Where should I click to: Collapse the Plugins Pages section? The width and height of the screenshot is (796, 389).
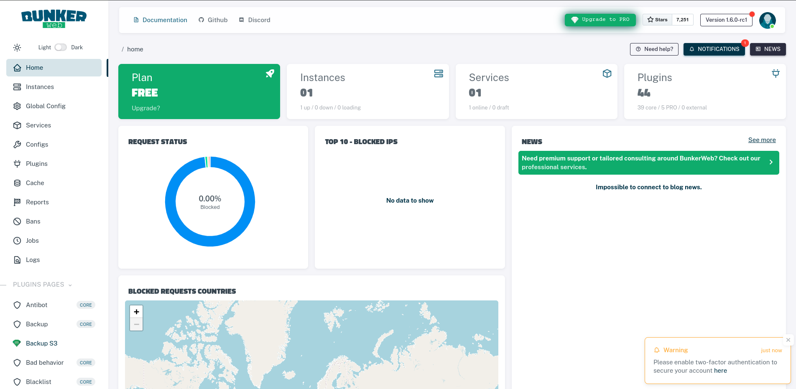tap(70, 285)
